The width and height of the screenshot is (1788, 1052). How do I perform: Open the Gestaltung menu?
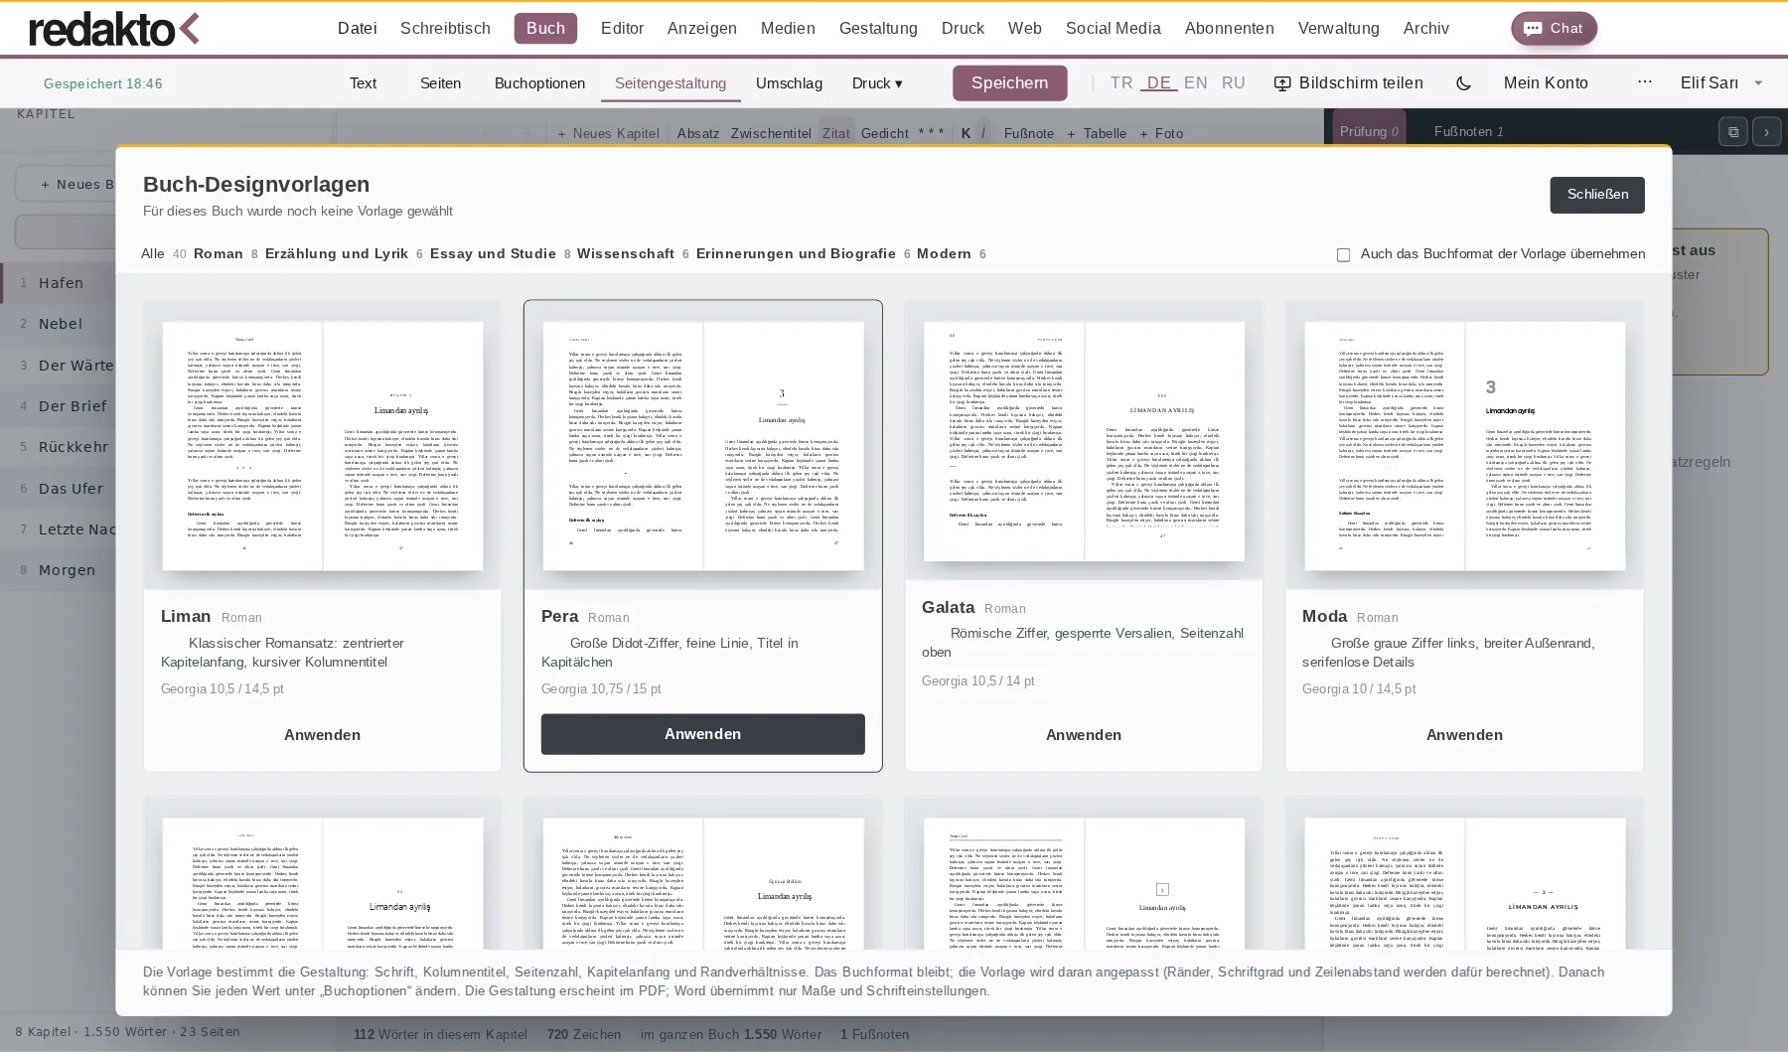click(878, 29)
